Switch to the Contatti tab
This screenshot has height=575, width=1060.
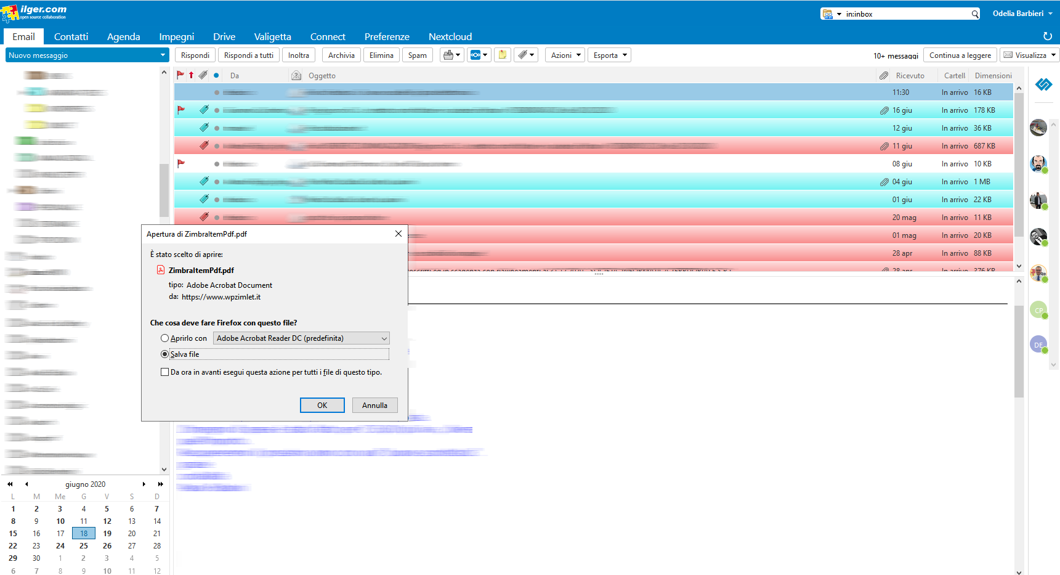71,37
